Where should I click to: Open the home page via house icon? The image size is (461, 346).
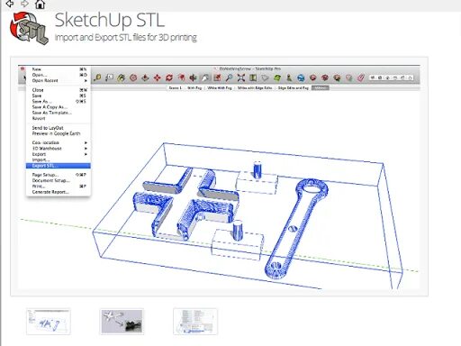[40, 5]
